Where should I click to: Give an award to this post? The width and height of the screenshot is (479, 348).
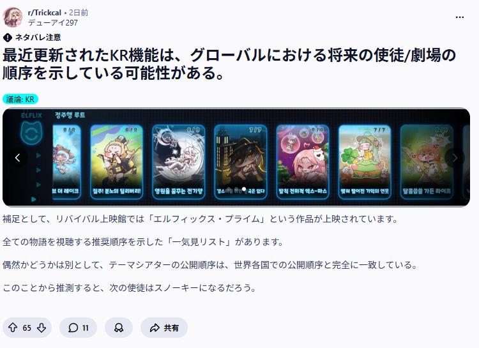pyautogui.click(x=119, y=328)
